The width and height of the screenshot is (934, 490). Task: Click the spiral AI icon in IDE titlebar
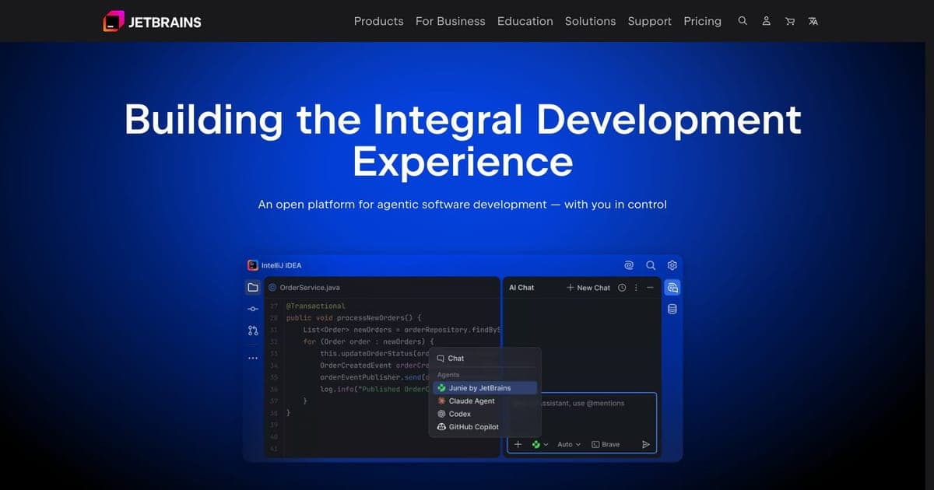pos(629,265)
